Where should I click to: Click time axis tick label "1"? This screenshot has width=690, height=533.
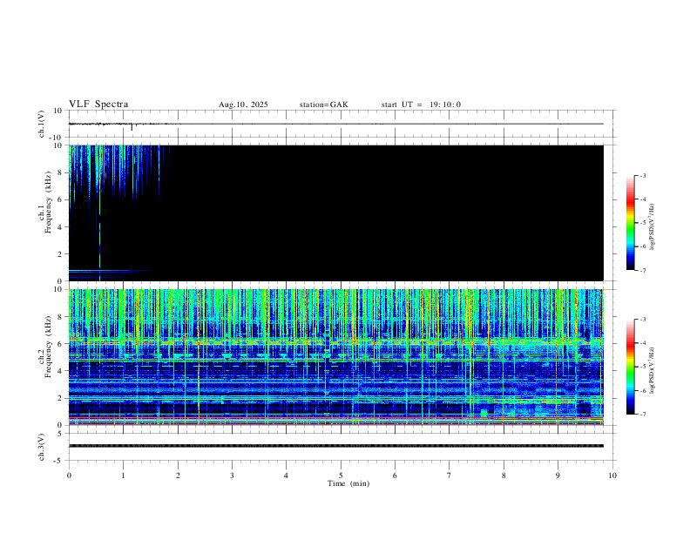pyautogui.click(x=123, y=476)
